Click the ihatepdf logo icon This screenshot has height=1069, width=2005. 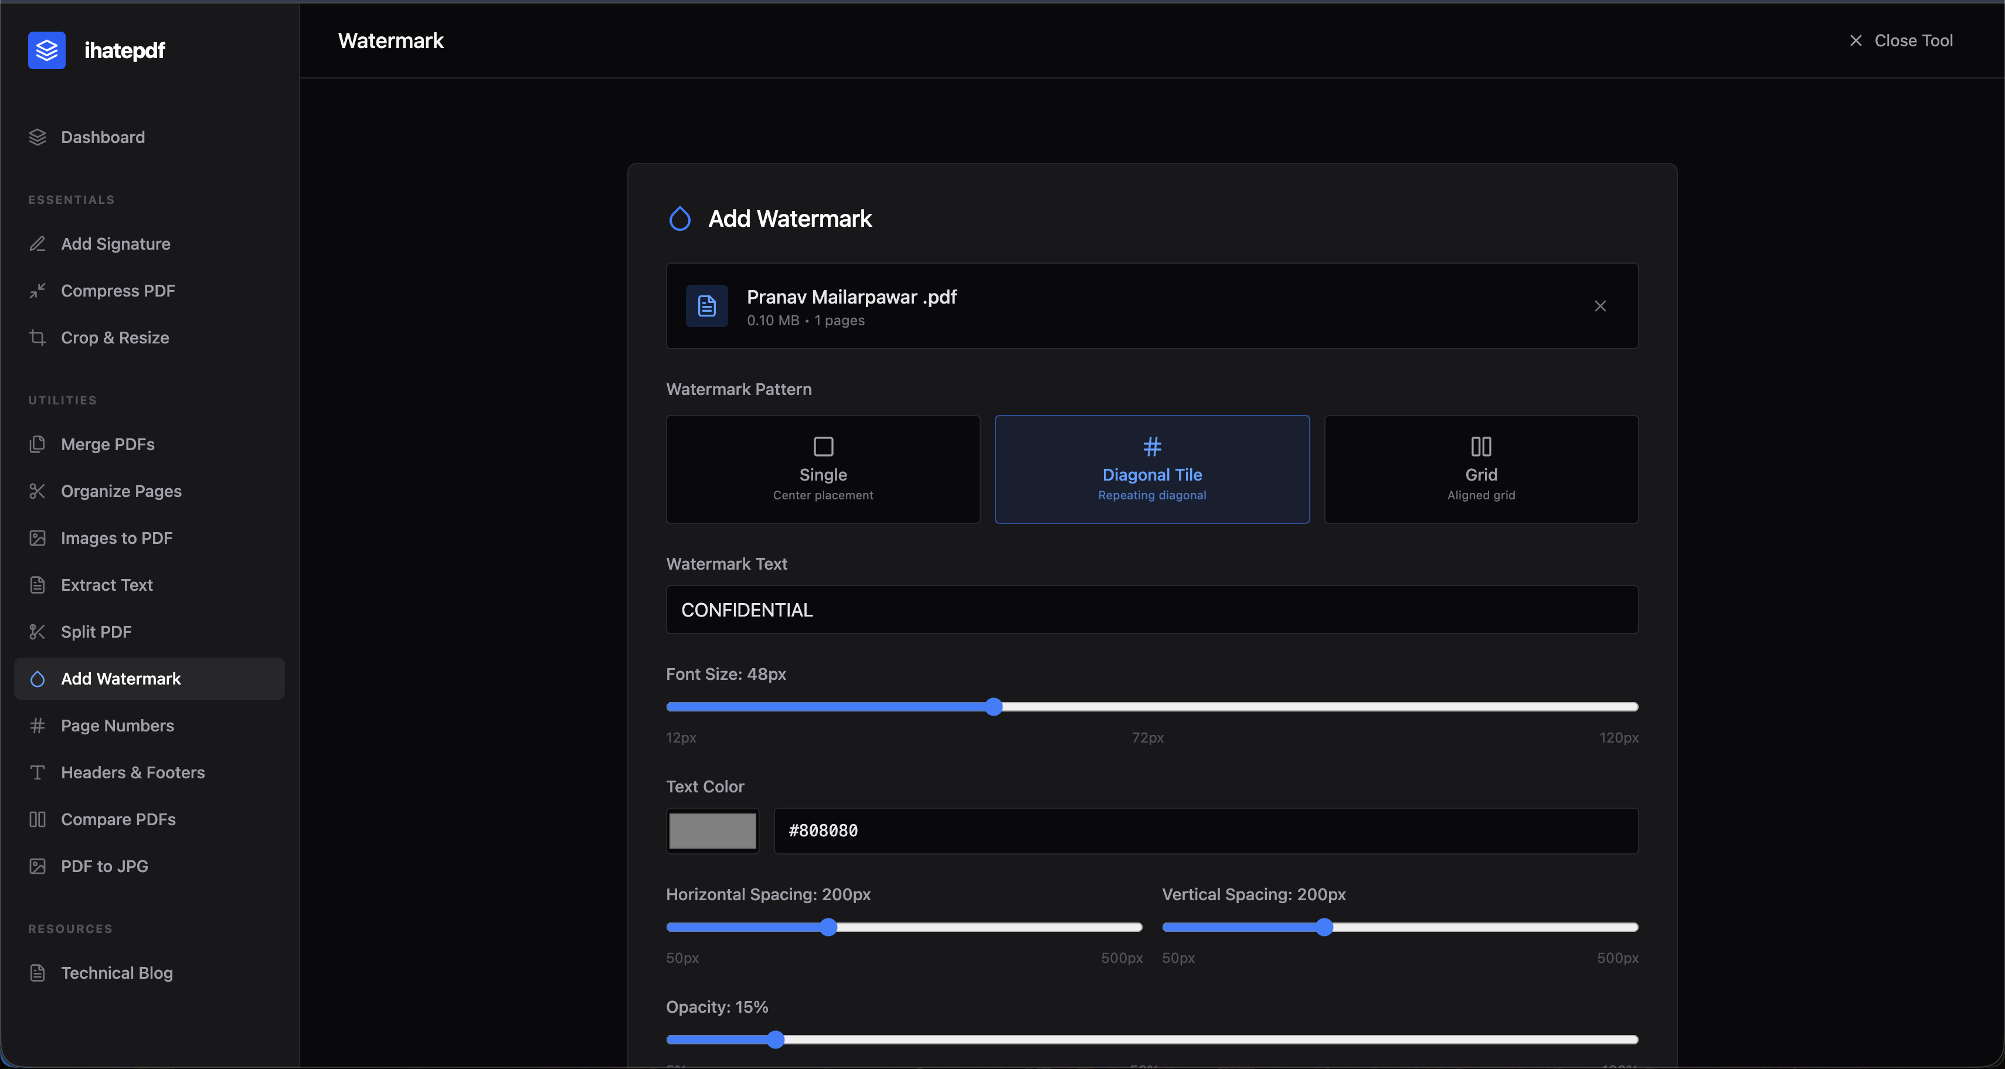[47, 50]
